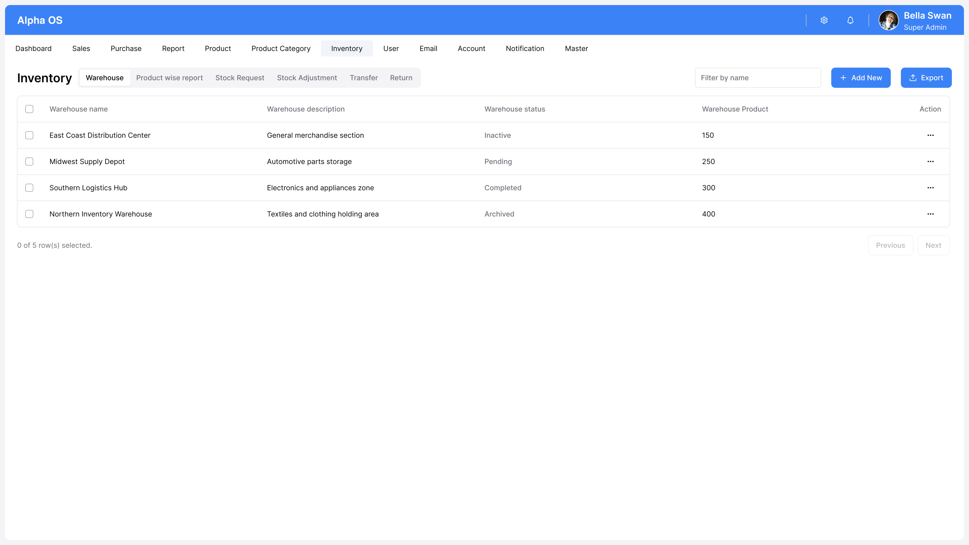Open Bella Swan profile avatar
The width and height of the screenshot is (969, 545).
tap(888, 20)
